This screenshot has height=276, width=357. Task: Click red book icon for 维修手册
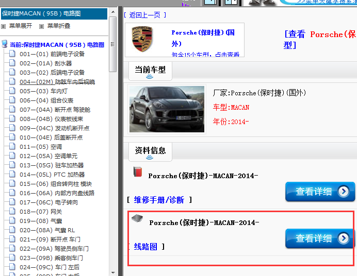click(x=138, y=172)
